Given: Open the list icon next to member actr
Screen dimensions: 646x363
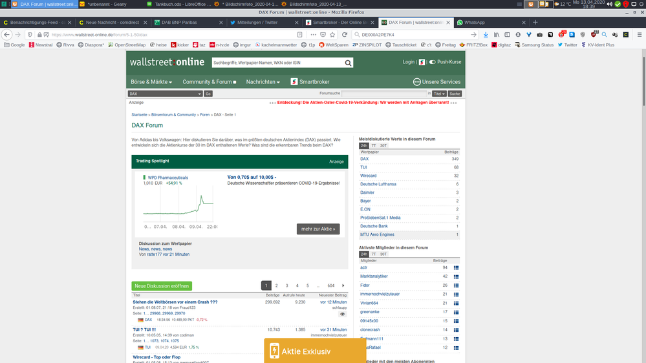Looking at the screenshot, I should coord(456,267).
